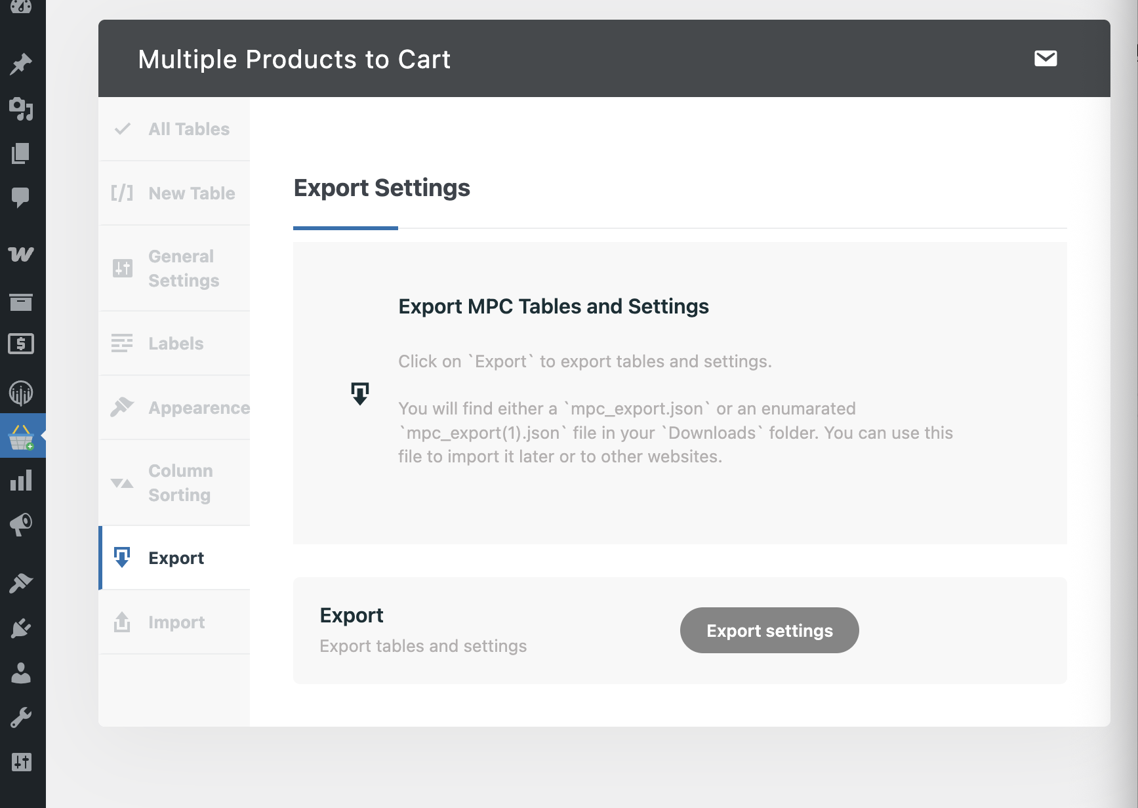
Task: Open the dollar sign payments icon
Action: [x=22, y=344]
